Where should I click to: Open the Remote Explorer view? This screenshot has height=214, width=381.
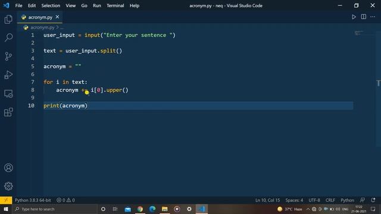(x=8, y=94)
